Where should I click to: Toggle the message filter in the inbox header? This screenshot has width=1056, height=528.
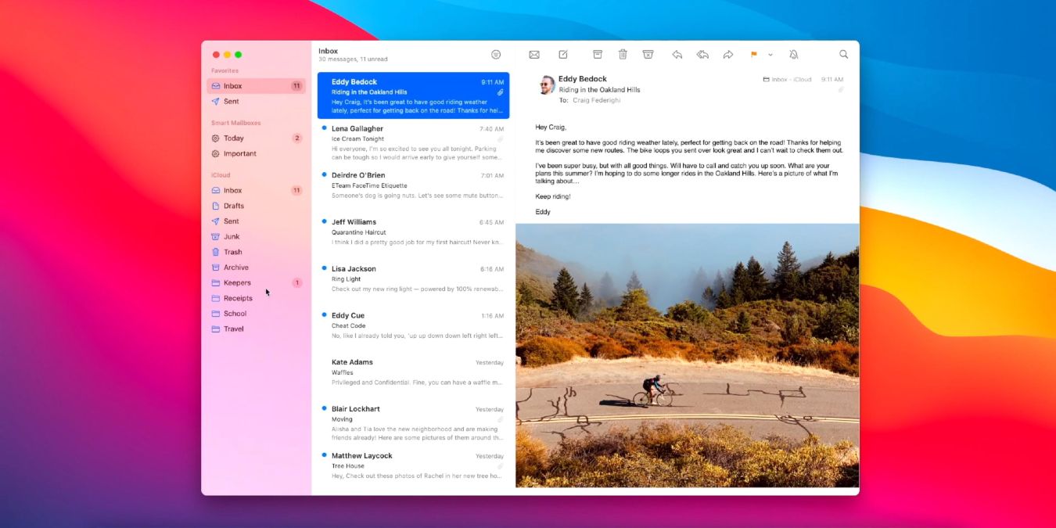coord(496,54)
